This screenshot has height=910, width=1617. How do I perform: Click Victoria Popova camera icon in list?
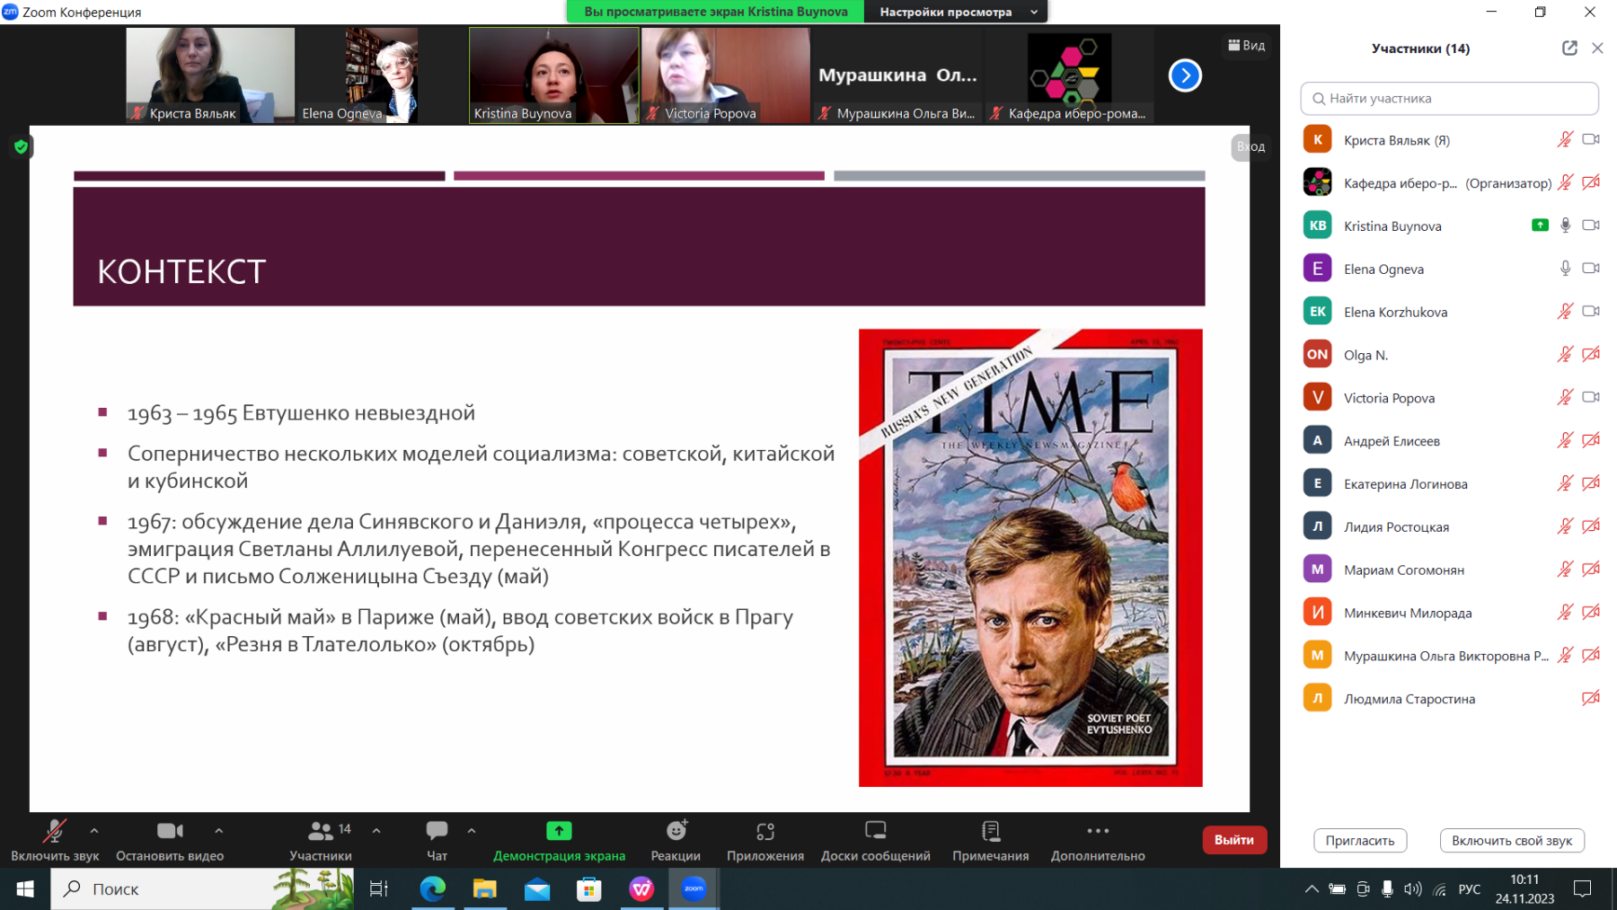pos(1591,397)
